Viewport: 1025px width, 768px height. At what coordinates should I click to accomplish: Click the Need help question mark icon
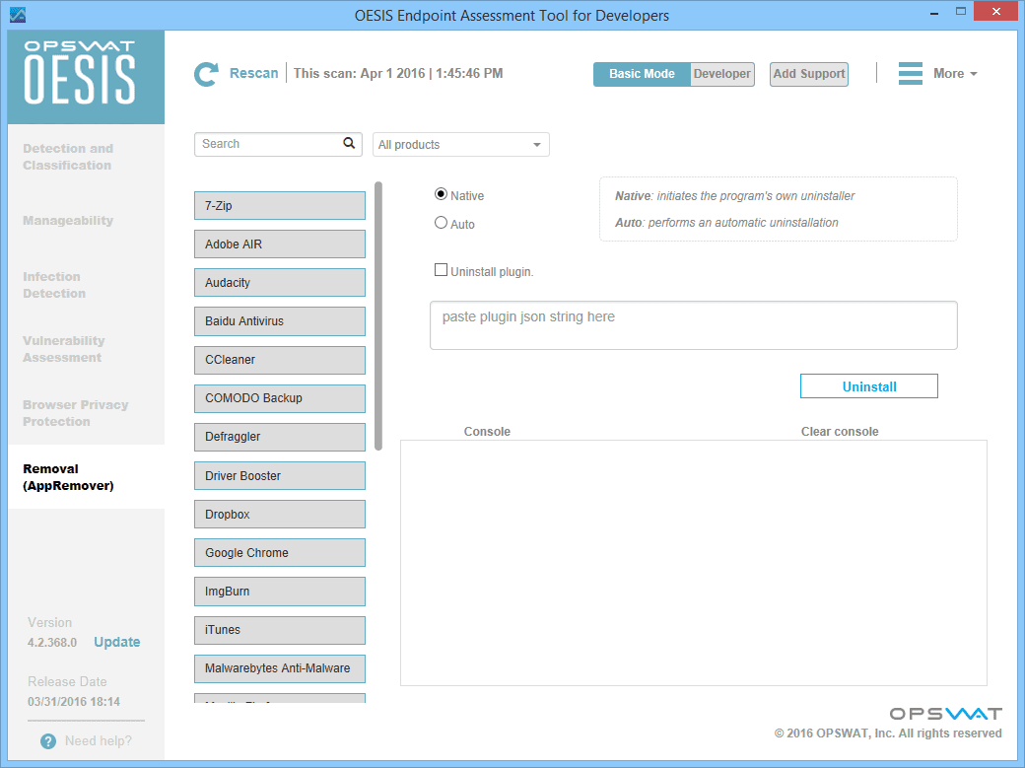(x=48, y=741)
